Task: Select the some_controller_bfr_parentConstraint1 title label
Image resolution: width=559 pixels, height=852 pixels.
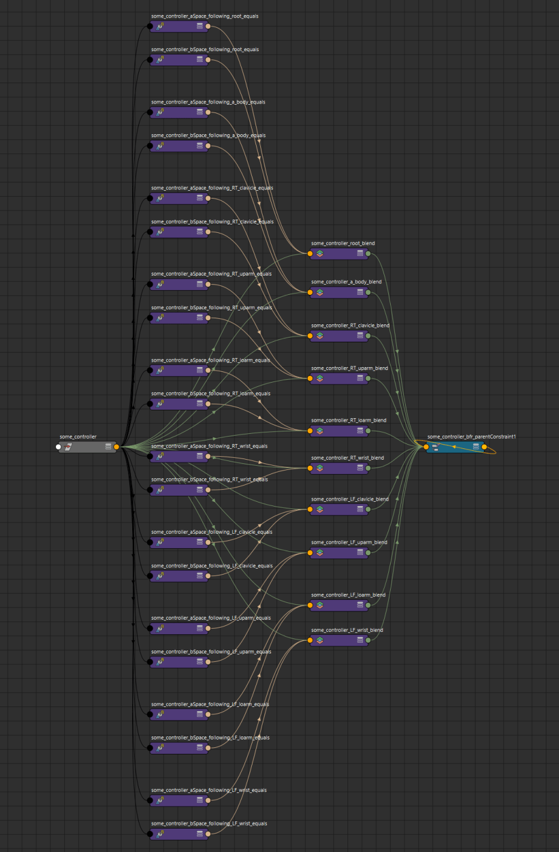Action: point(471,437)
